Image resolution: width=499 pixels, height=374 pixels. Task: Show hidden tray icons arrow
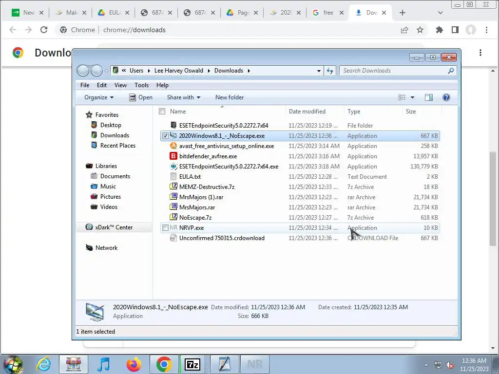(x=426, y=365)
